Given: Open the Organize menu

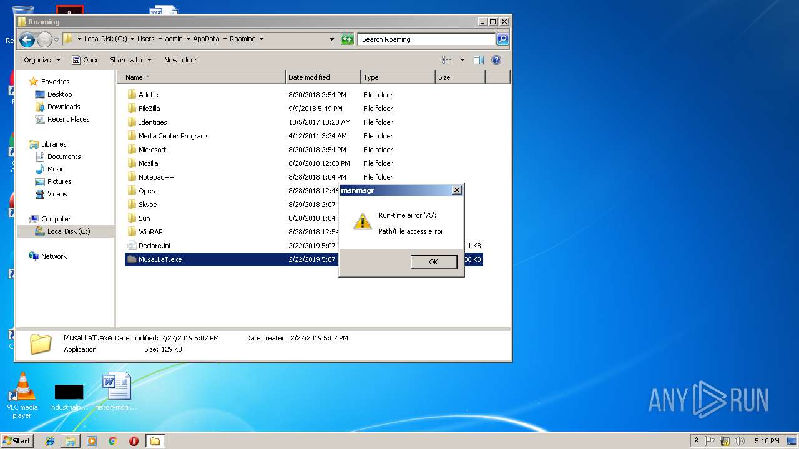Looking at the screenshot, I should point(42,60).
